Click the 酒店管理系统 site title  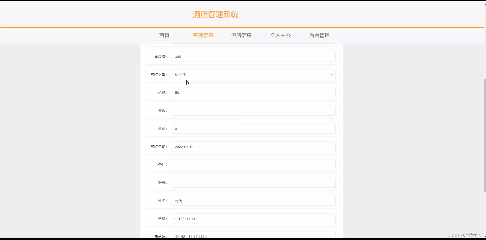point(215,14)
